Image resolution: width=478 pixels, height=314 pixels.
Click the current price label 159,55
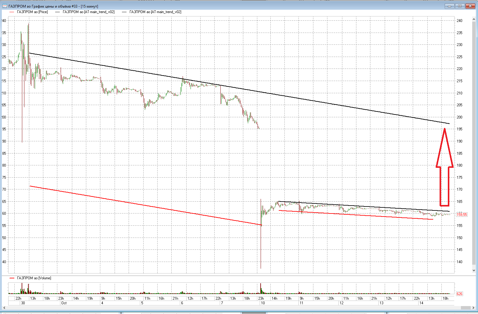462,215
